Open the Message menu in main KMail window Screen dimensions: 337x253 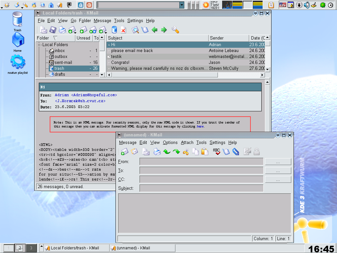pyautogui.click(x=102, y=20)
